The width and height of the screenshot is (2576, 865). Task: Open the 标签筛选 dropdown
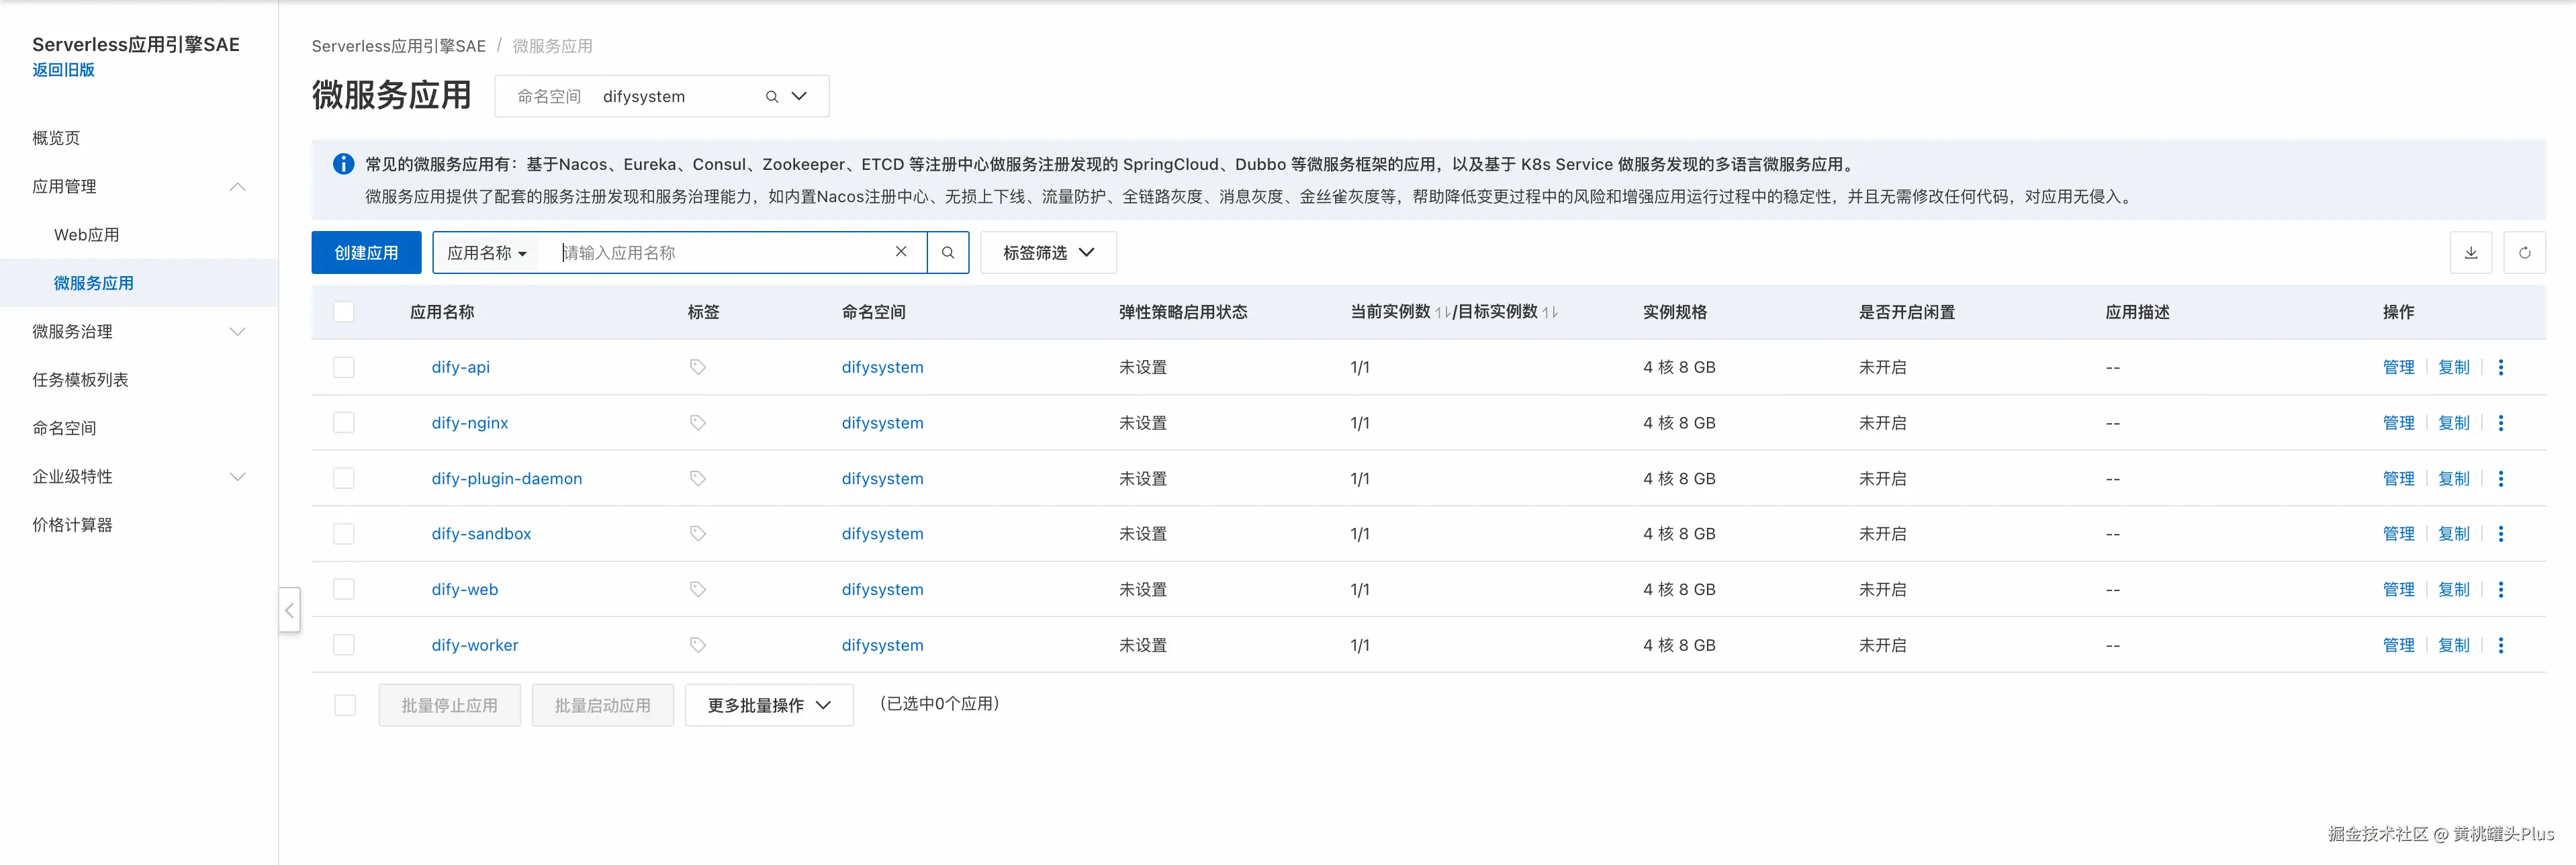pos(1047,253)
